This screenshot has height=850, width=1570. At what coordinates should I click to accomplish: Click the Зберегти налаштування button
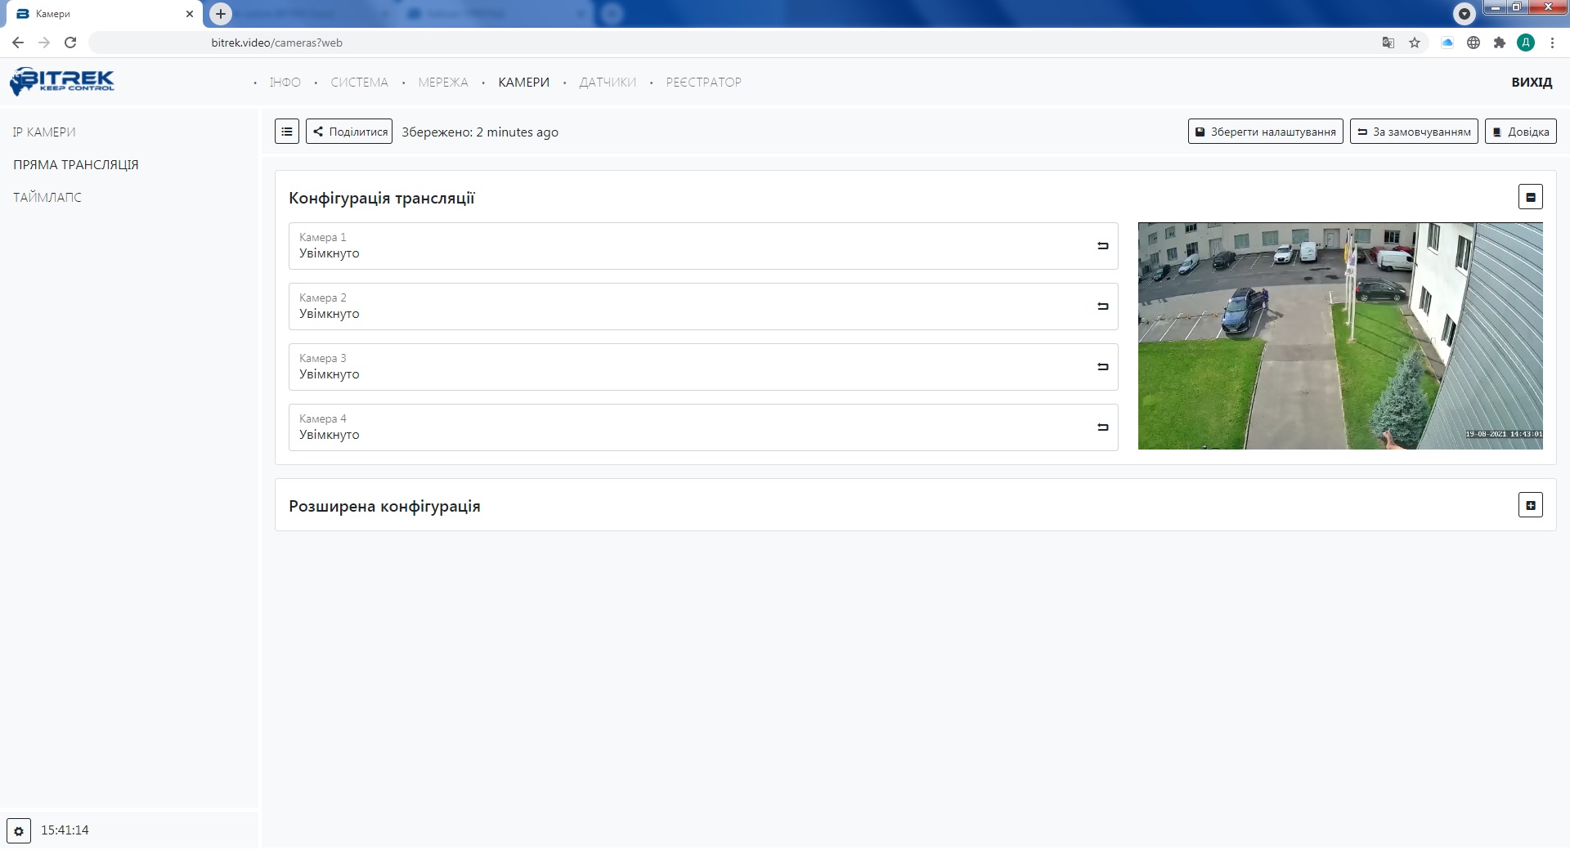click(1265, 132)
